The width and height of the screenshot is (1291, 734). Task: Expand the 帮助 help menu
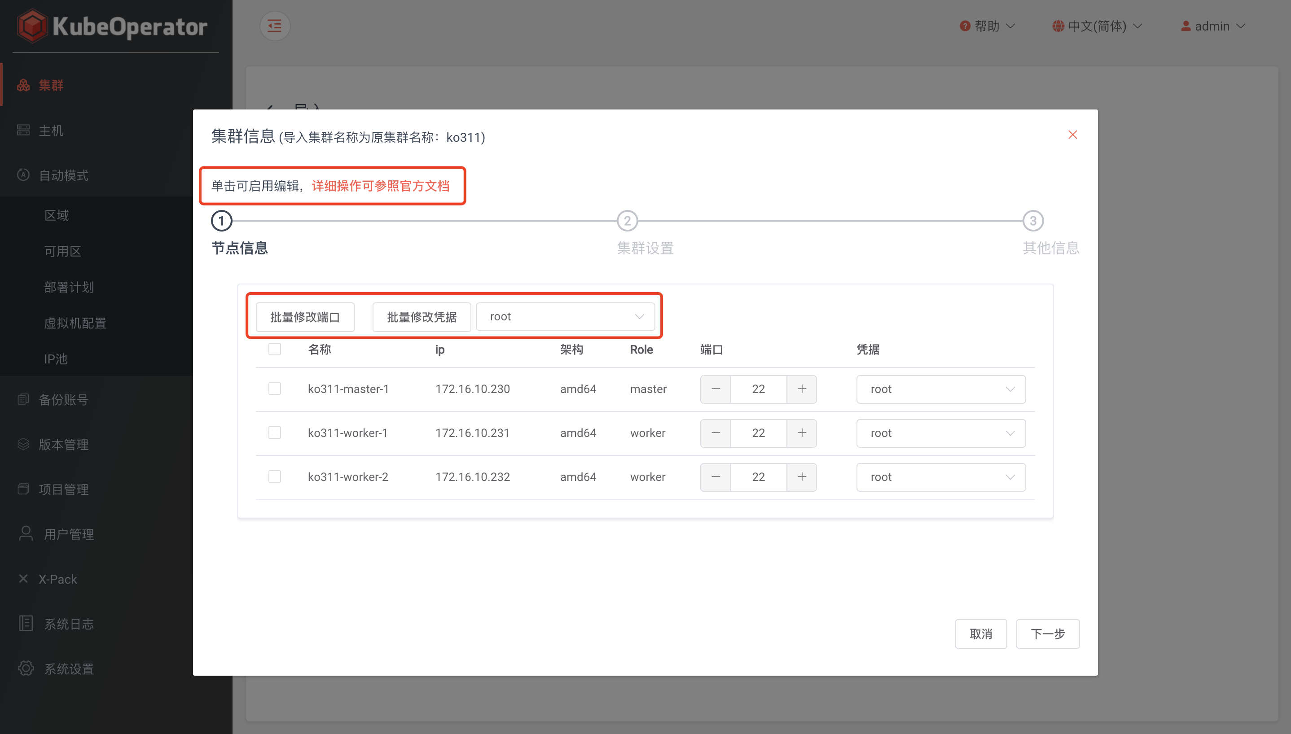[988, 26]
